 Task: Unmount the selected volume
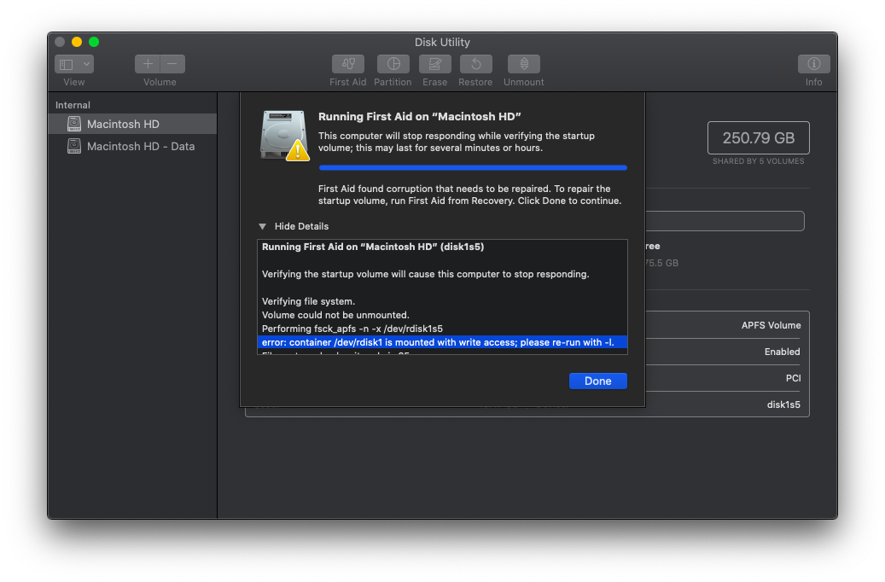coord(524,64)
